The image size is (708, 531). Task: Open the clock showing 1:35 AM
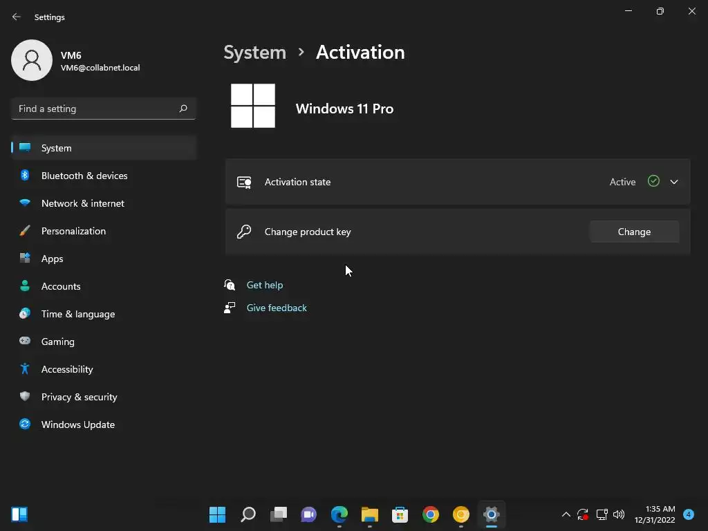[655, 514]
